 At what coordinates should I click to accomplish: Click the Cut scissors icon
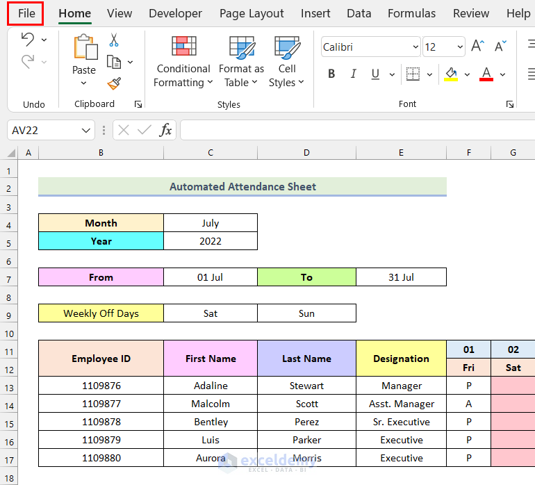[x=114, y=40]
